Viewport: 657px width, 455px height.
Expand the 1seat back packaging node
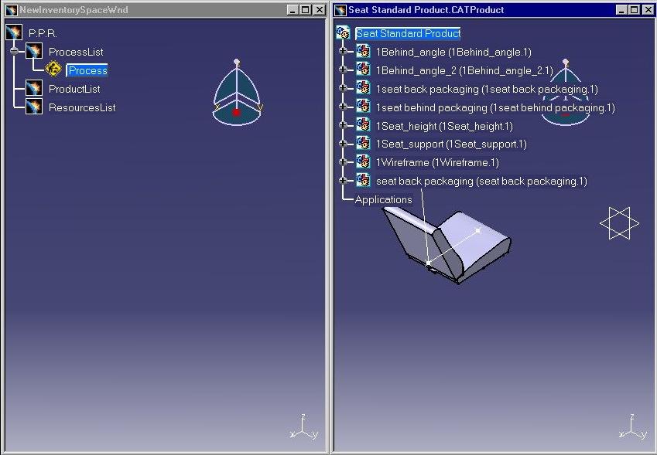point(343,88)
